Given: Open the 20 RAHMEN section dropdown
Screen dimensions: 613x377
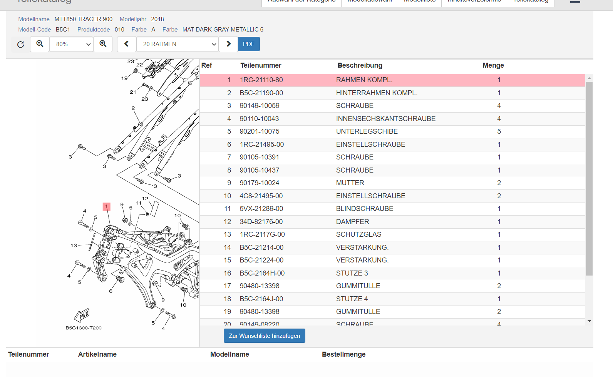Looking at the screenshot, I should 178,44.
